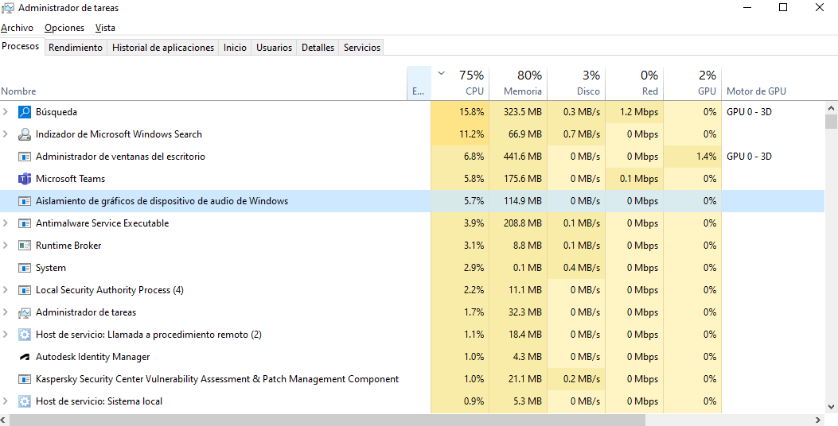Click the Aislamiento de gráficos de audio icon
Viewport: 838px width, 426px height.
point(25,201)
